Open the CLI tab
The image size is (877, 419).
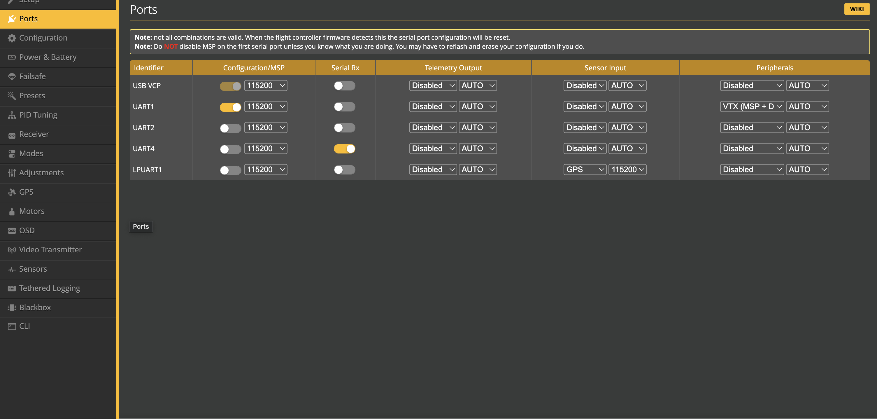coord(24,326)
